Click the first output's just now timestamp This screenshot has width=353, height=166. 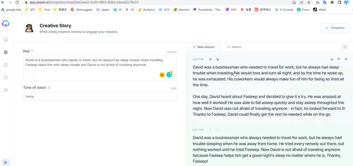[x=198, y=59]
